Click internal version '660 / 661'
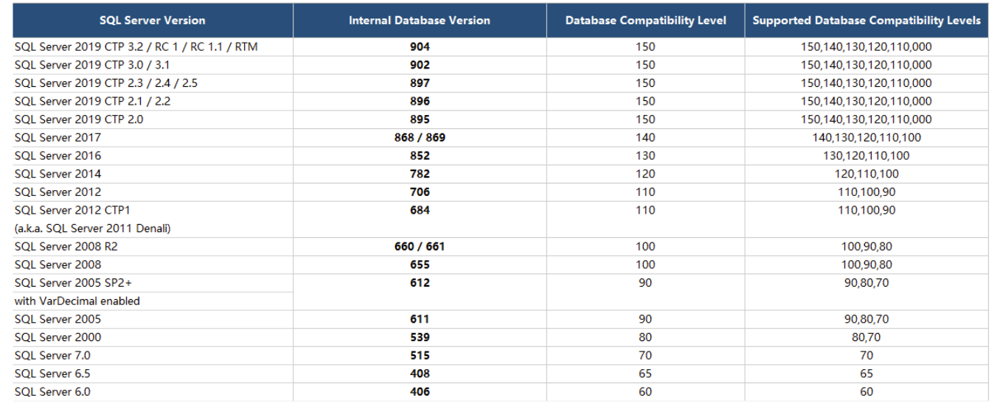The height and width of the screenshot is (406, 997). click(x=420, y=246)
